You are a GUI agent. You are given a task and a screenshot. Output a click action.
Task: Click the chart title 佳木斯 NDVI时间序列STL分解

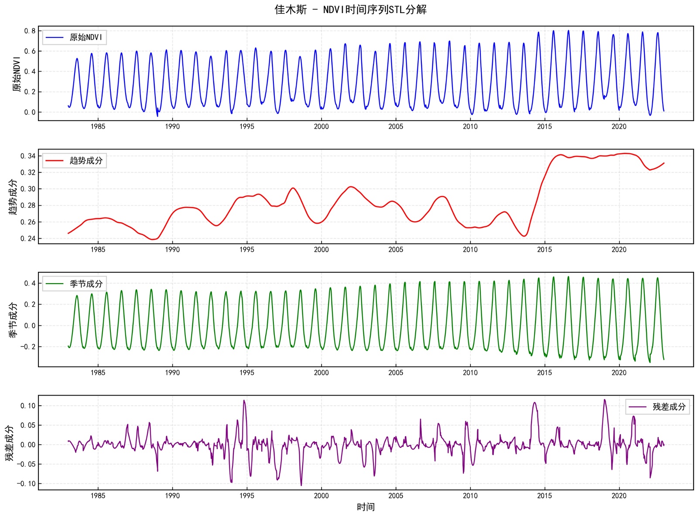350,10
